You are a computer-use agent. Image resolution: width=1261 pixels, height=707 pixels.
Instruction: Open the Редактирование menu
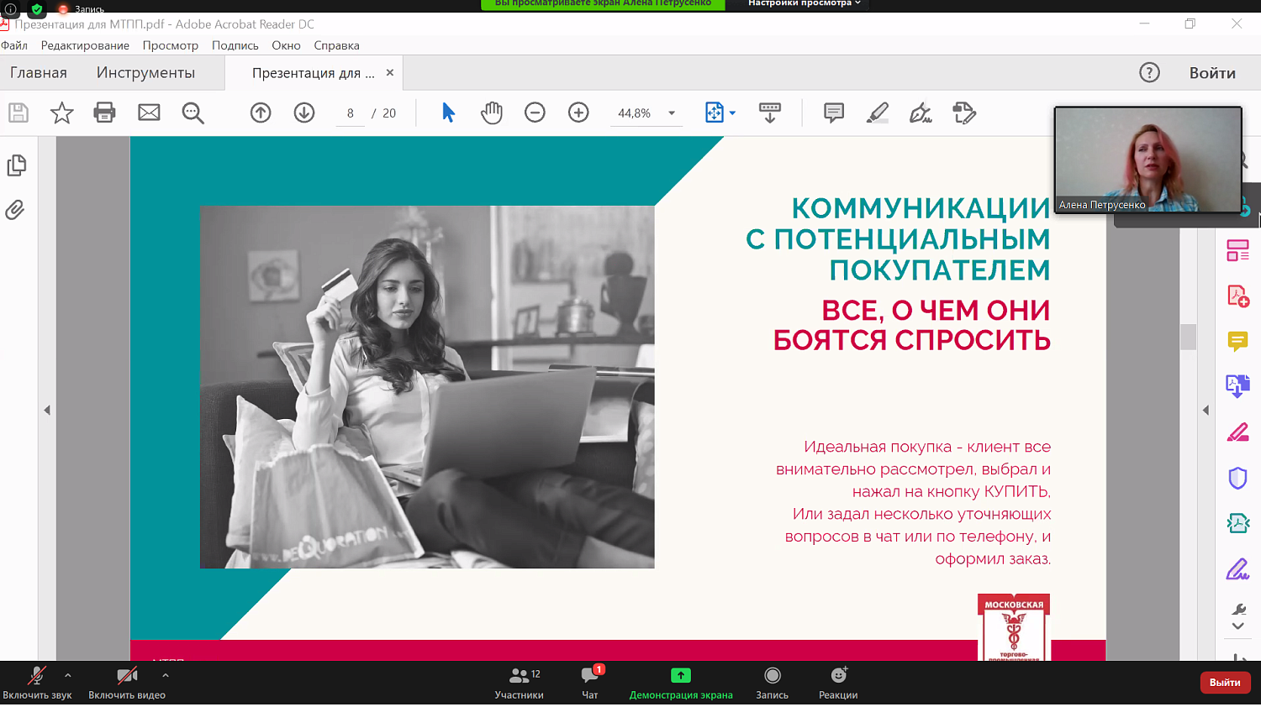coord(85,45)
